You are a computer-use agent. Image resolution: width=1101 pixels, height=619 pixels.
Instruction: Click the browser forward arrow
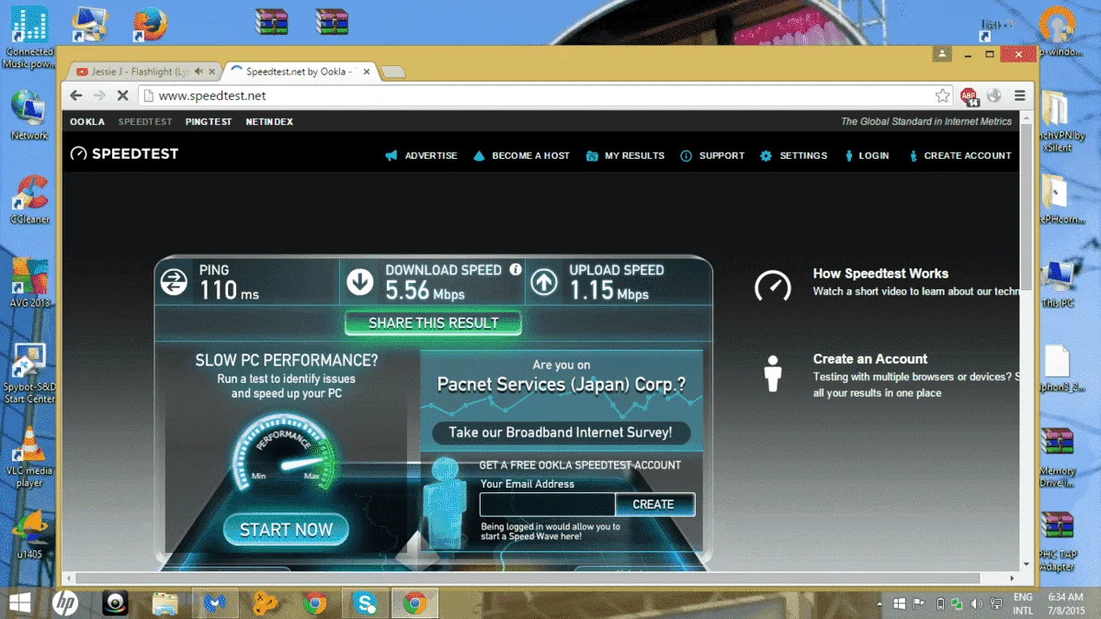99,96
